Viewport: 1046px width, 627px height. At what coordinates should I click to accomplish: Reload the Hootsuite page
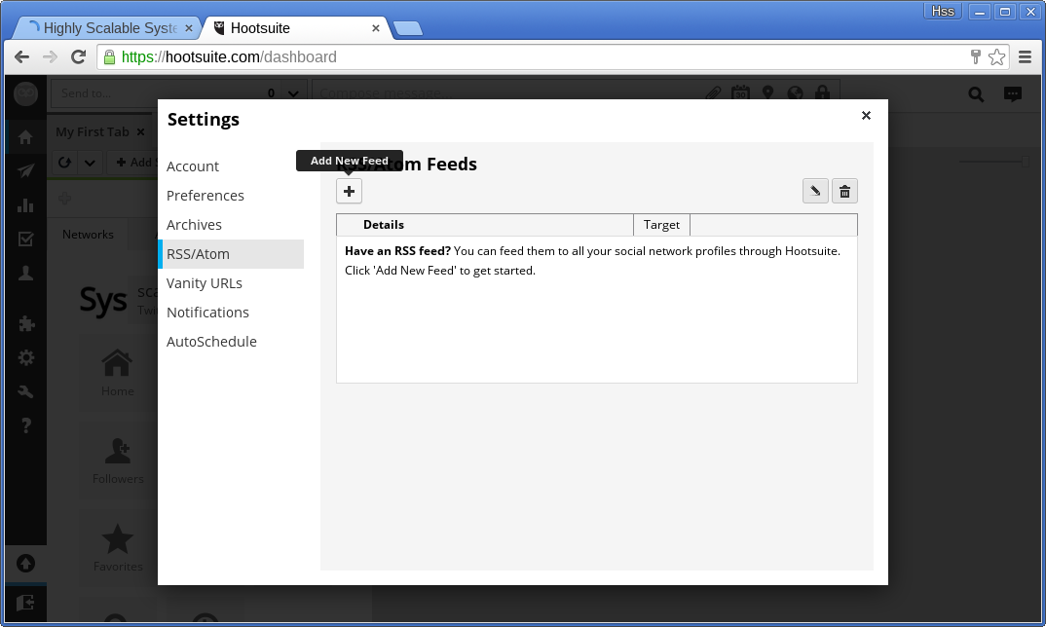[x=79, y=57]
